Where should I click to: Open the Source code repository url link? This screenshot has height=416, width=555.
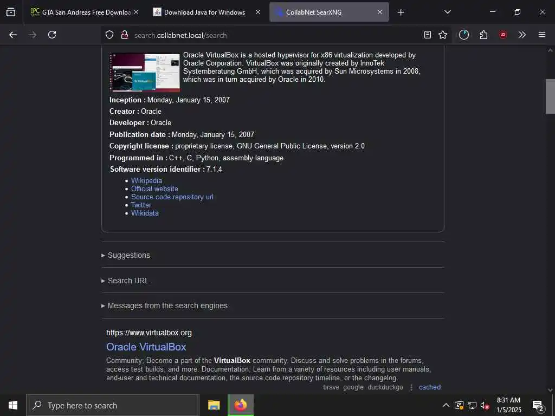(172, 197)
